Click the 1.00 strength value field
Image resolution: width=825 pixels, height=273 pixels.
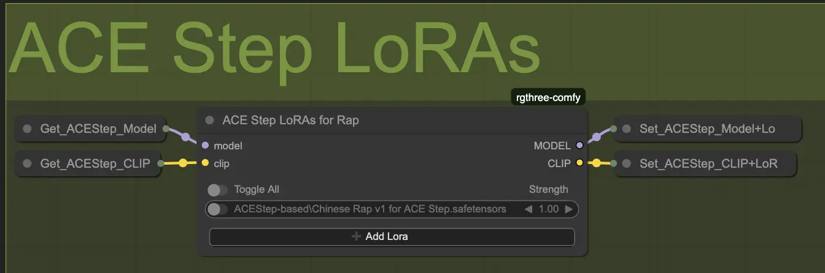coord(548,209)
